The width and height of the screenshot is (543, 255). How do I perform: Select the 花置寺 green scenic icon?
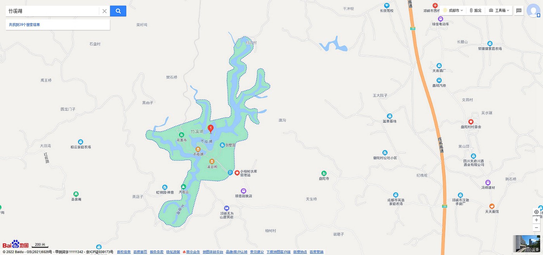[181, 134]
